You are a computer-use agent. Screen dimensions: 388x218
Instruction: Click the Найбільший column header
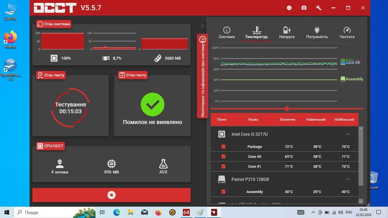click(344, 120)
